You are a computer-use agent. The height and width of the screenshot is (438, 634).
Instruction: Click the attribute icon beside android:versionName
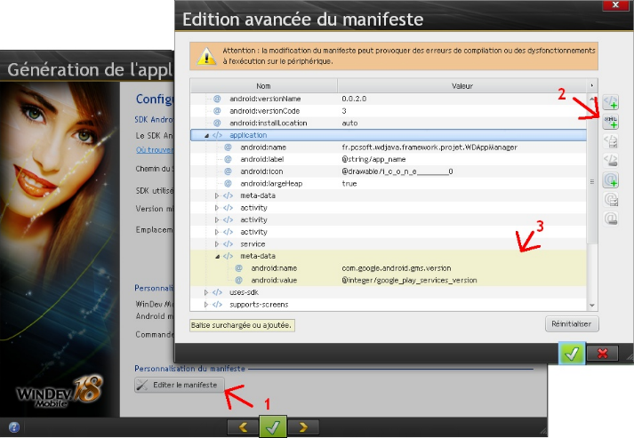(x=217, y=99)
